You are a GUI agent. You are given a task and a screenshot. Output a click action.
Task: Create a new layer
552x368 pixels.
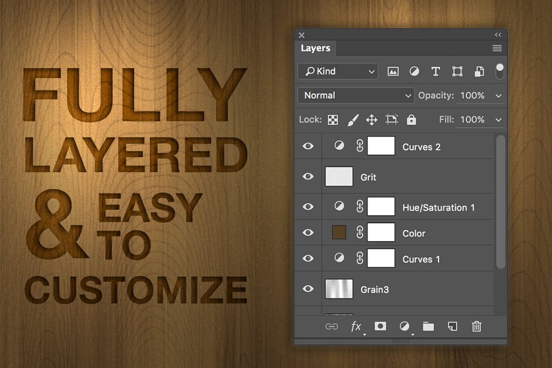[x=452, y=326]
